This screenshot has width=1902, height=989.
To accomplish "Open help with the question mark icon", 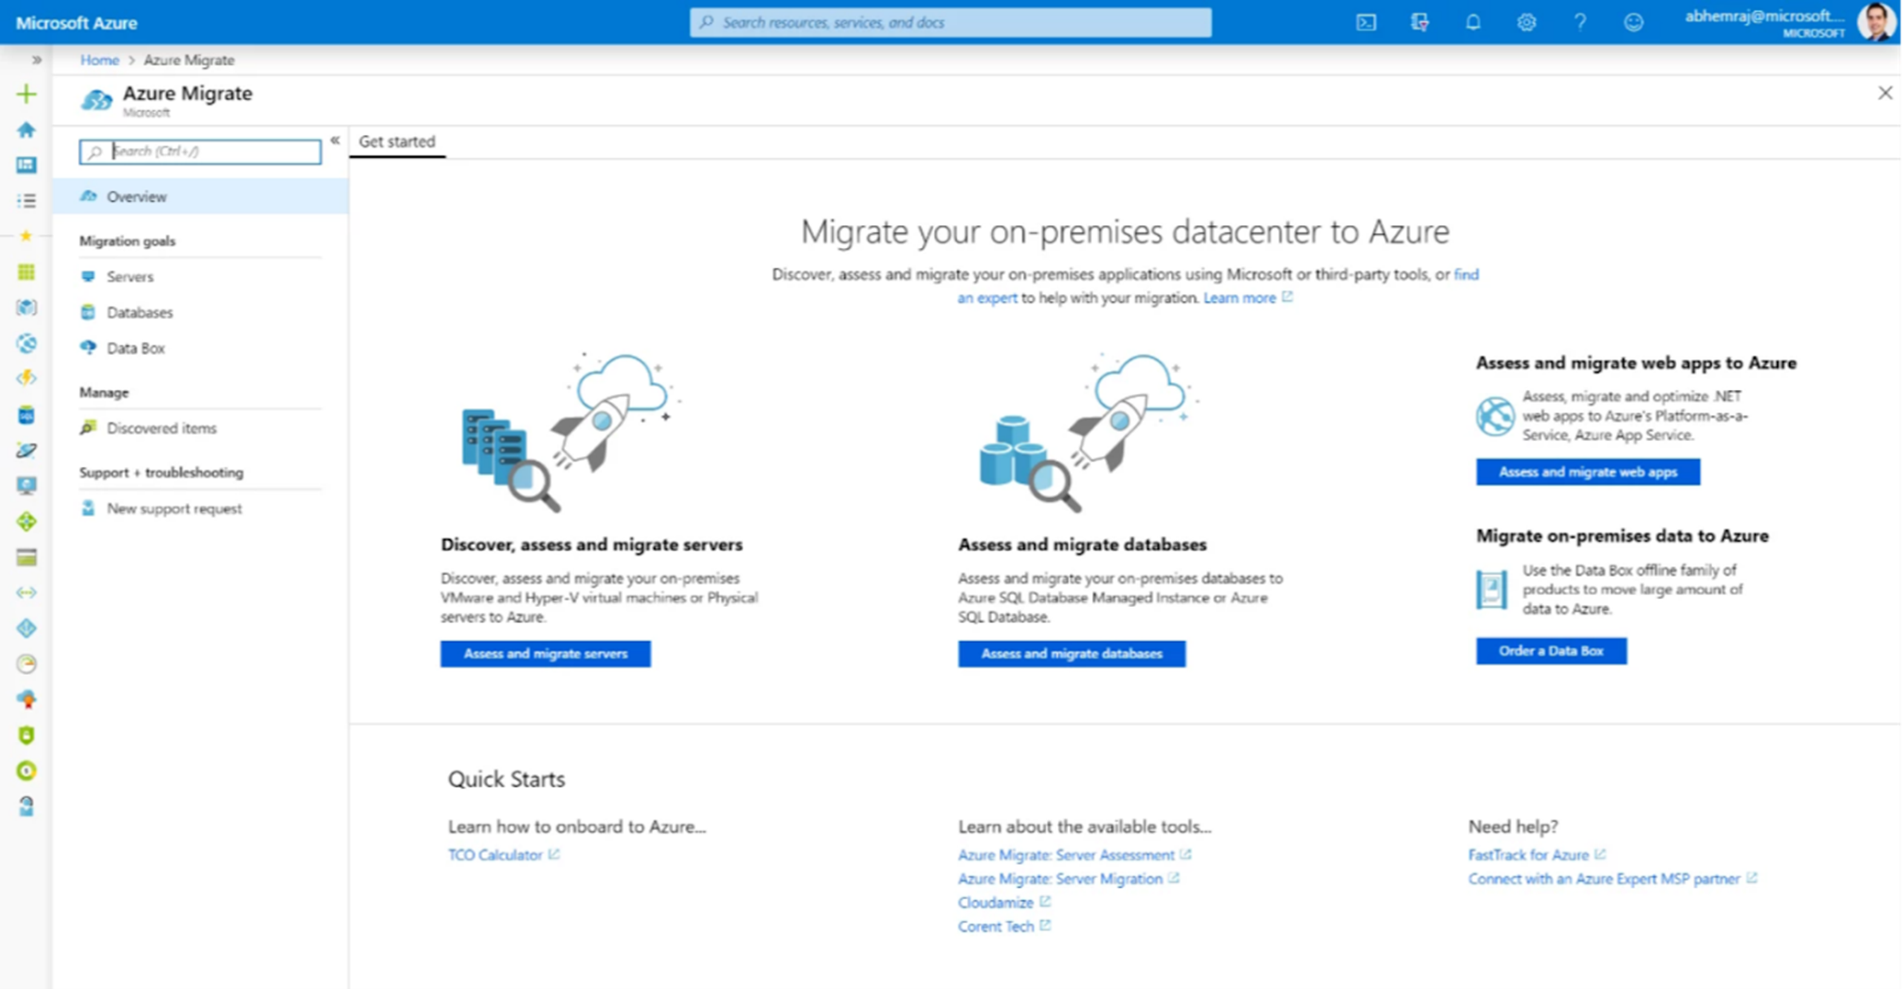I will click(1580, 22).
